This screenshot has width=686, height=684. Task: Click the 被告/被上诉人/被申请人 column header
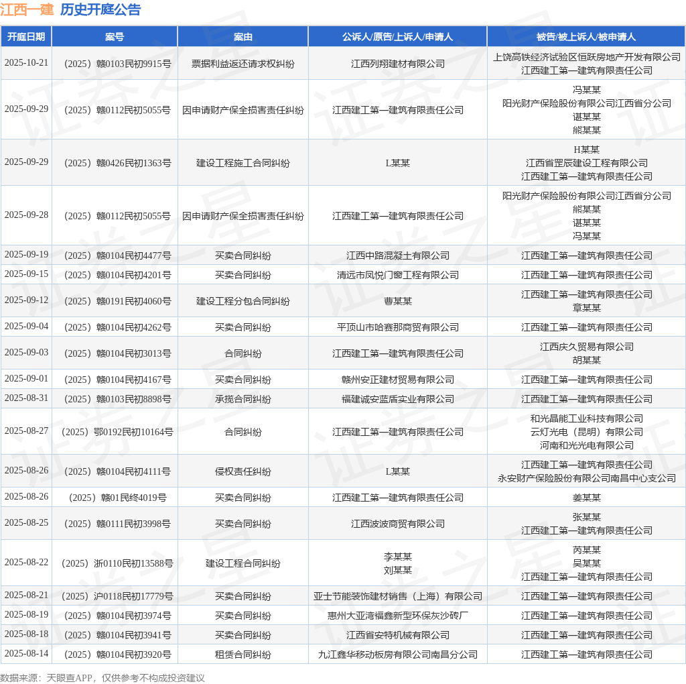(586, 37)
